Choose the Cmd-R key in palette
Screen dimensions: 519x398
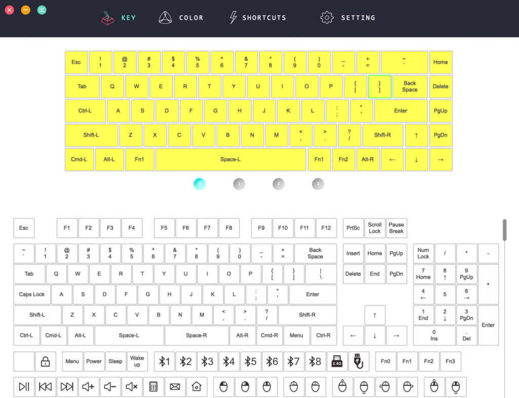click(269, 336)
